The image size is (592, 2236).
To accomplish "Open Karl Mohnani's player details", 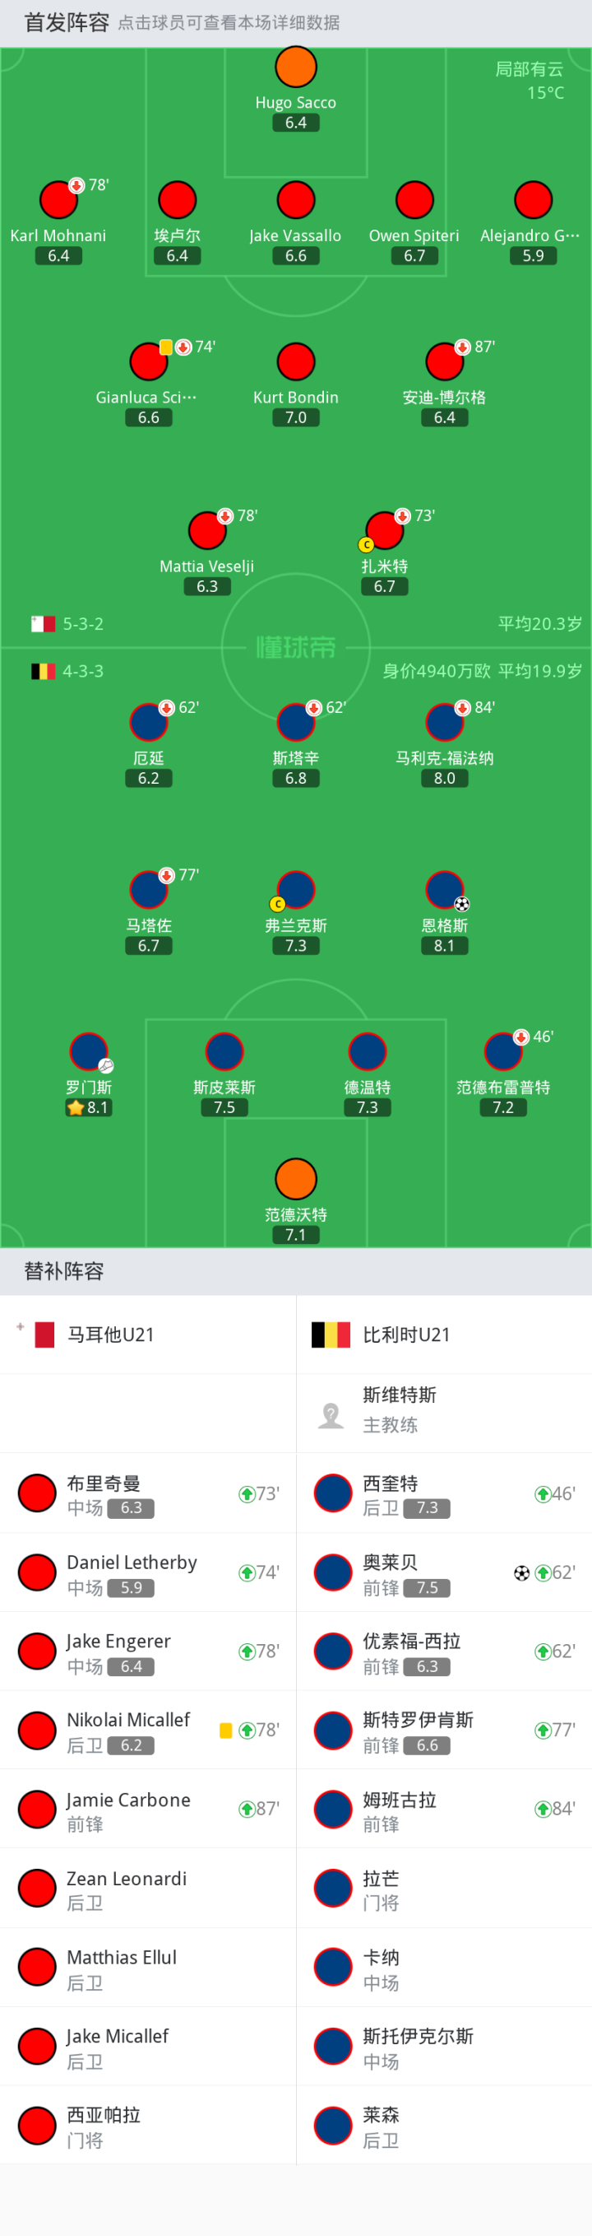I will pos(58,201).
